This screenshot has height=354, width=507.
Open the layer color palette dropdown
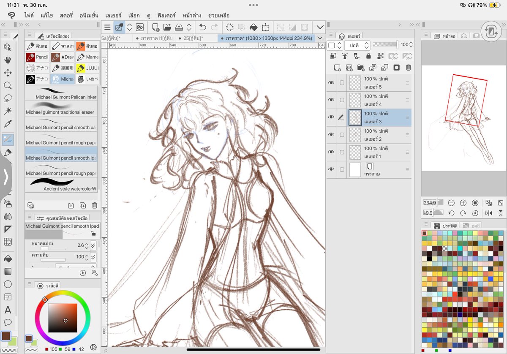click(335, 45)
